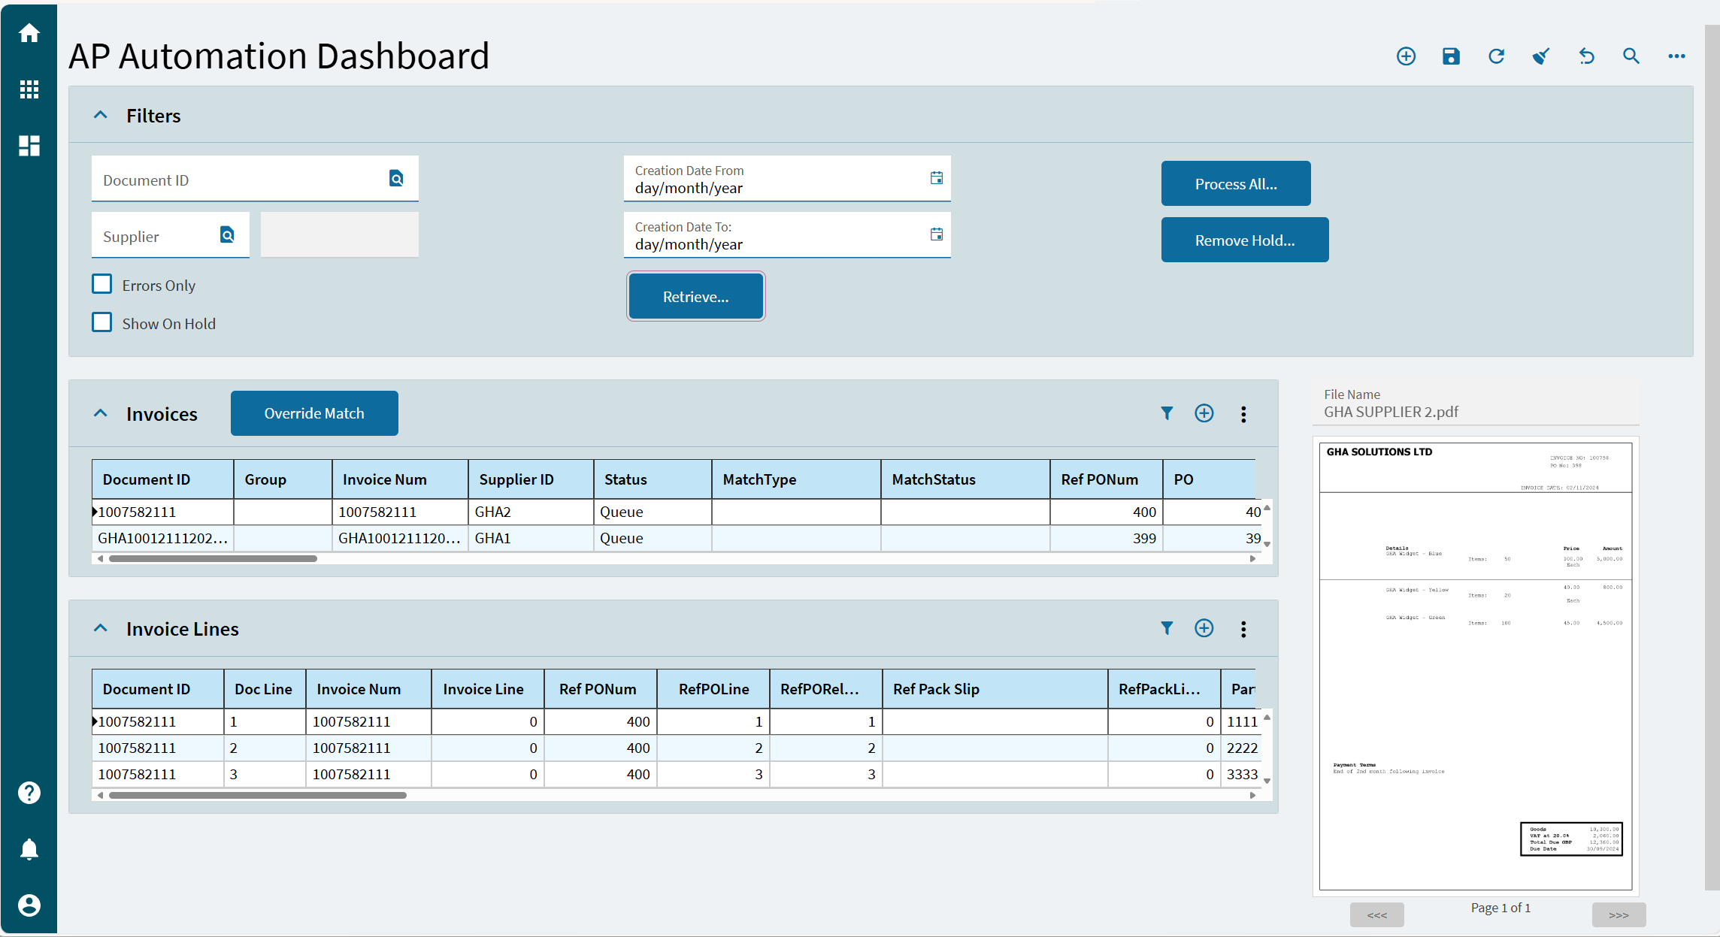Open Invoice Lines three-dot overflow menu
Viewport: 1720px width, 937px height.
coord(1243,629)
